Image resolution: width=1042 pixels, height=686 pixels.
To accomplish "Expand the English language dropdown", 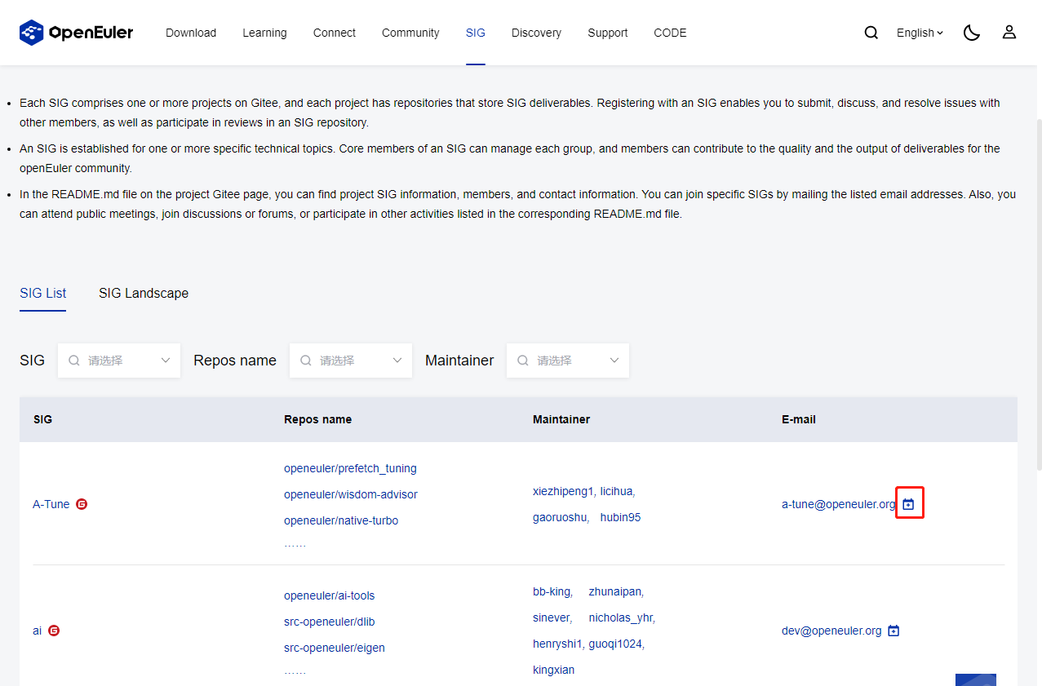I will [x=920, y=33].
